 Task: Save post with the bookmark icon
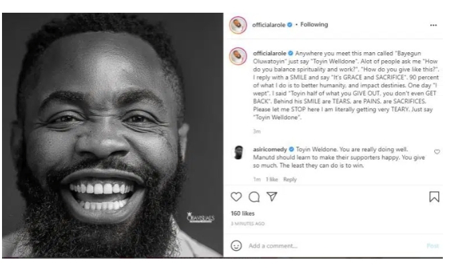pos(434,197)
